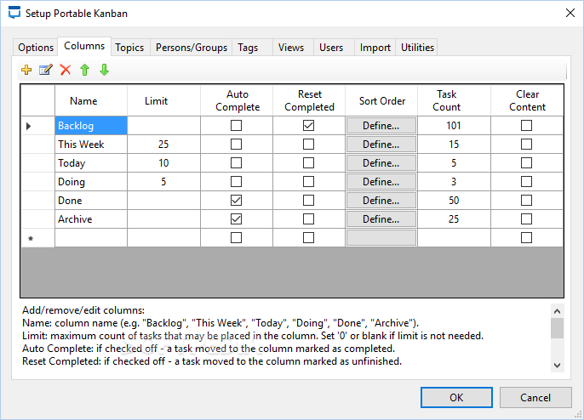Image resolution: width=584 pixels, height=420 pixels.
Task: Select the Doing name cell
Action: point(91,182)
